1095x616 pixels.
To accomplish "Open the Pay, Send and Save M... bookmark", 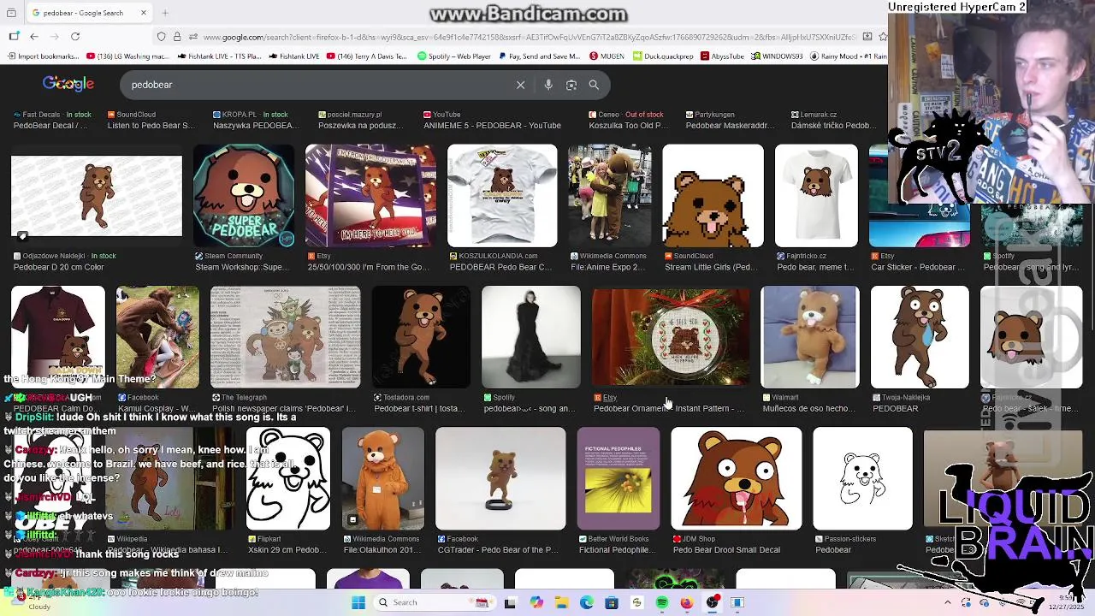I will click(539, 56).
